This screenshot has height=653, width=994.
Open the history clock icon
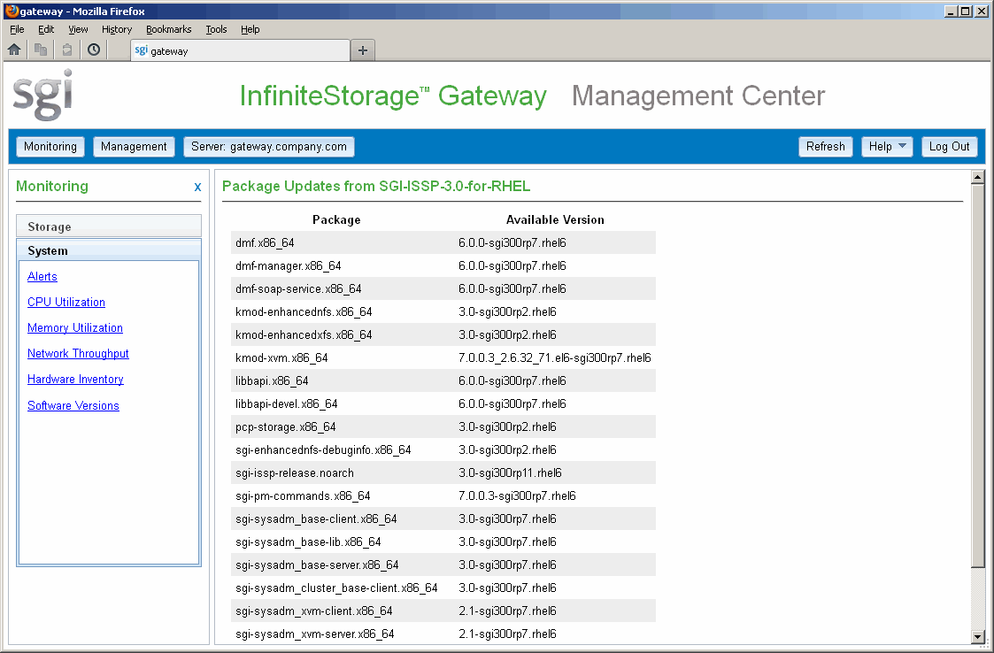tap(94, 50)
